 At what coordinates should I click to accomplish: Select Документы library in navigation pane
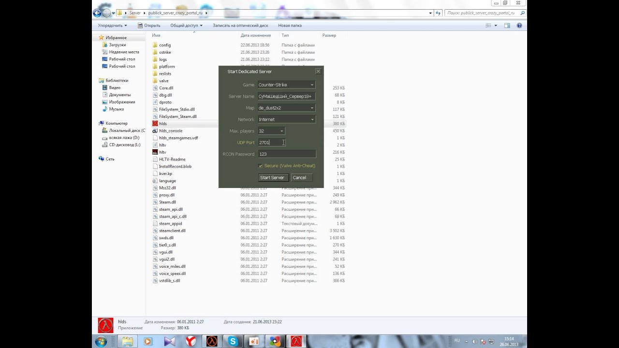pyautogui.click(x=119, y=95)
